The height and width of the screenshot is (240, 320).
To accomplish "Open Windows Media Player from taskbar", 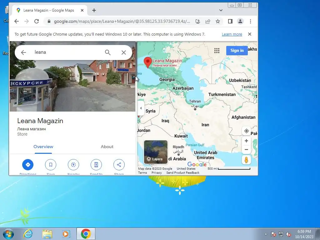I will 66,234.
